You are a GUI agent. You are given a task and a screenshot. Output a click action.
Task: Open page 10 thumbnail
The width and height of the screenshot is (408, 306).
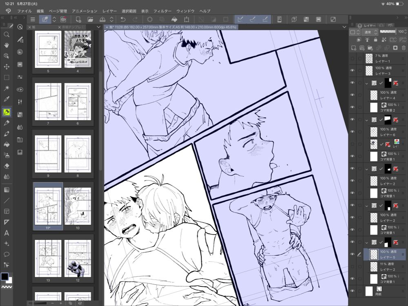point(78,206)
